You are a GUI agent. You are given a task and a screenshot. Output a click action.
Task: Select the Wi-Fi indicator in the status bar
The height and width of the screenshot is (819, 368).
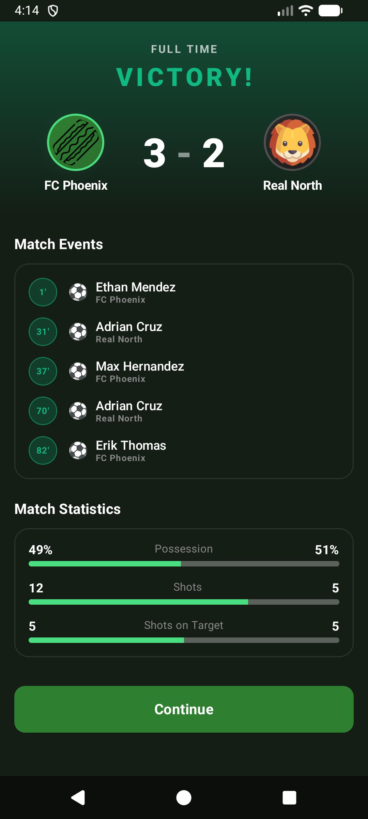306,10
